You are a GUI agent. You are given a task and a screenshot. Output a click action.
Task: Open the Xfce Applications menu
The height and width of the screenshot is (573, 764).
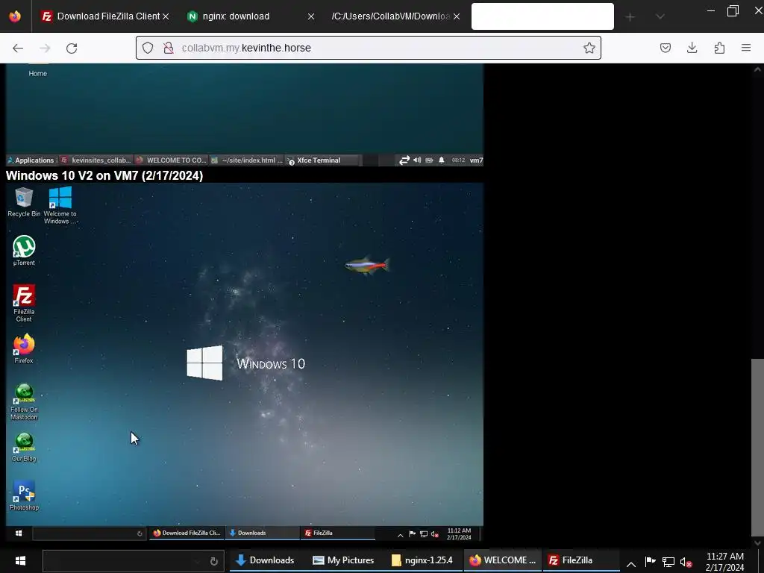[x=31, y=160]
